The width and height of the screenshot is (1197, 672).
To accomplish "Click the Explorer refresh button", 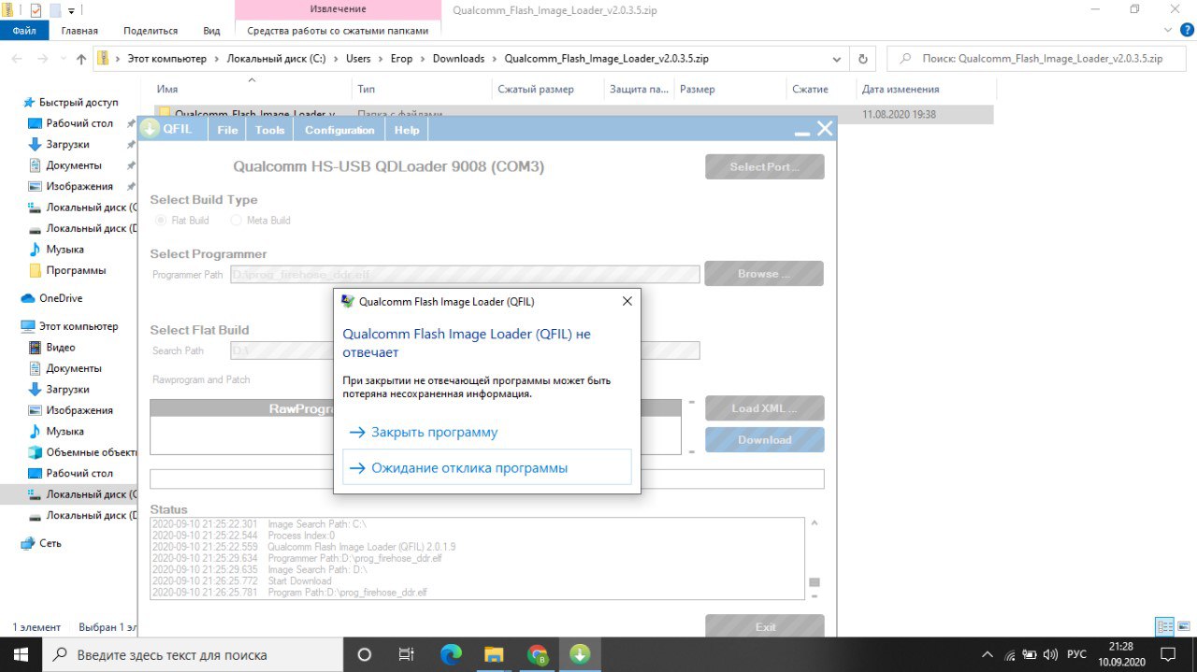I will (863, 58).
